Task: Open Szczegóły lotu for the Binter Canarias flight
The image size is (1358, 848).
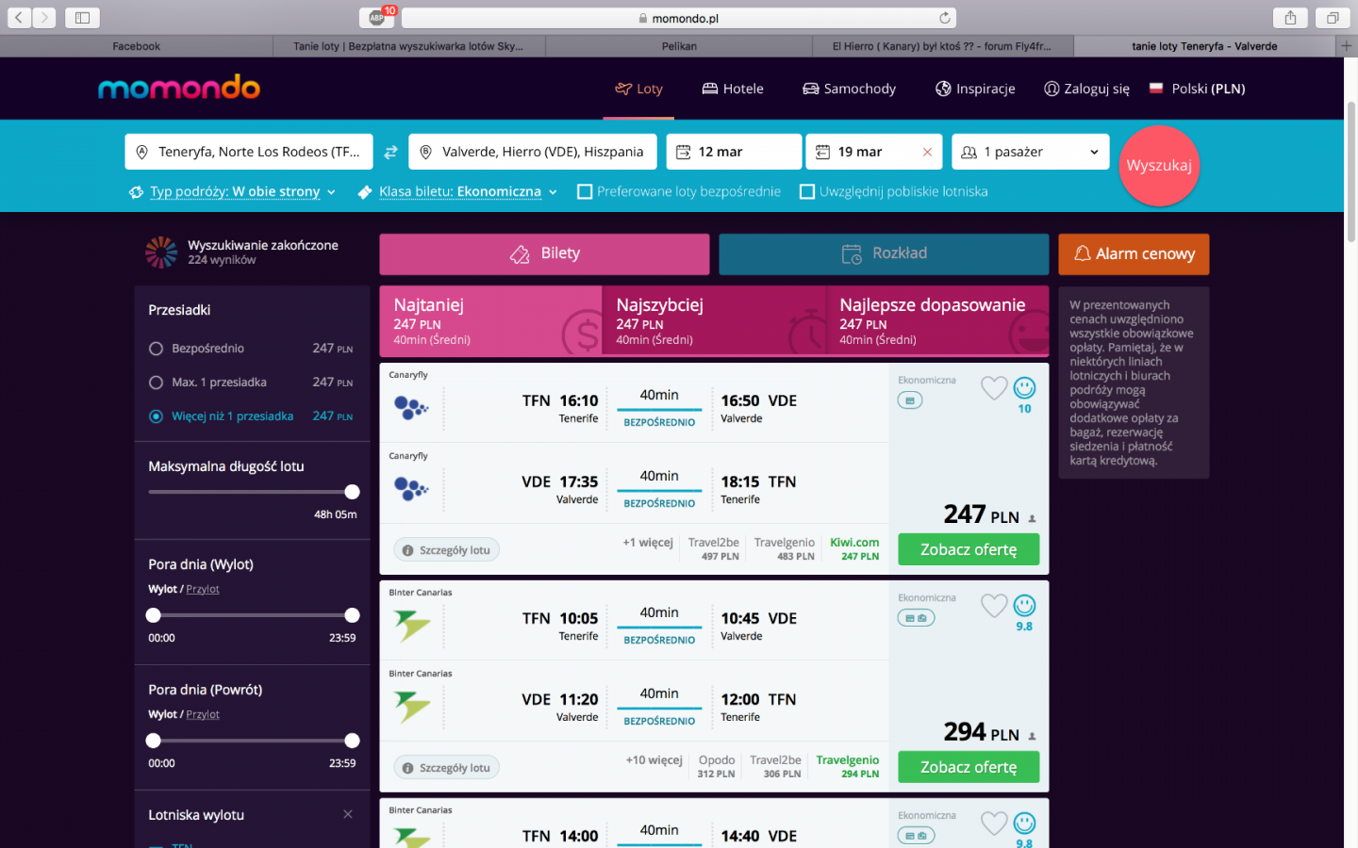Action: tap(446, 768)
